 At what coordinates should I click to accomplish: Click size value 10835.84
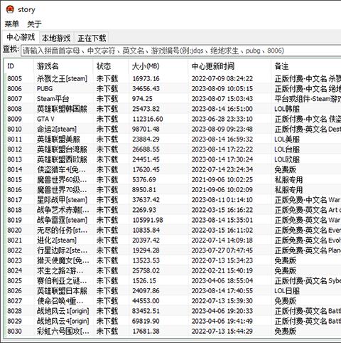pyautogui.click(x=146, y=230)
